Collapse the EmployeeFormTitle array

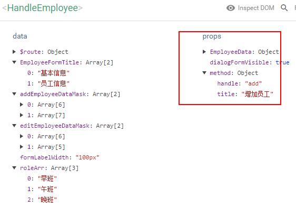[x=14, y=62]
